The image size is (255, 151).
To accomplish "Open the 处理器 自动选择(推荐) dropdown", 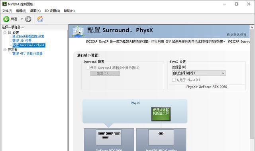I will pyautogui.click(x=199, y=73).
